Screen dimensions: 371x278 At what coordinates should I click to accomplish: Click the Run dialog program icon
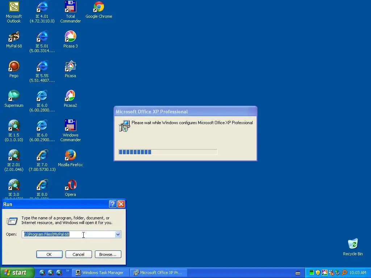[x=12, y=221]
